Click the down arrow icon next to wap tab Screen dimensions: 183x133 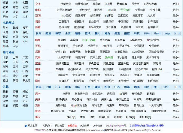pyautogui.click(x=175, y=33)
